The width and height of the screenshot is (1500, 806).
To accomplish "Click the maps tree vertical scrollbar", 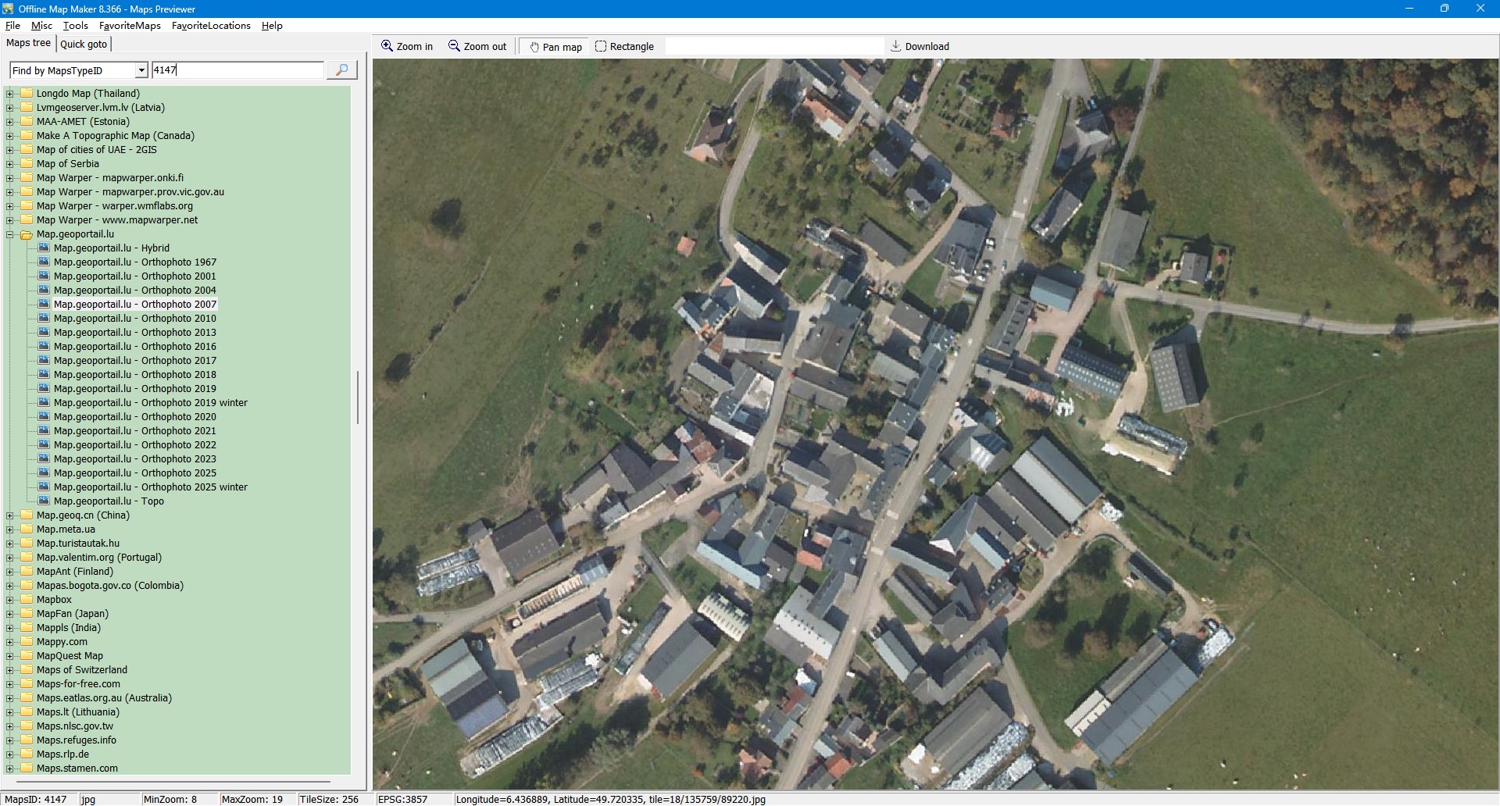I will pyautogui.click(x=358, y=398).
